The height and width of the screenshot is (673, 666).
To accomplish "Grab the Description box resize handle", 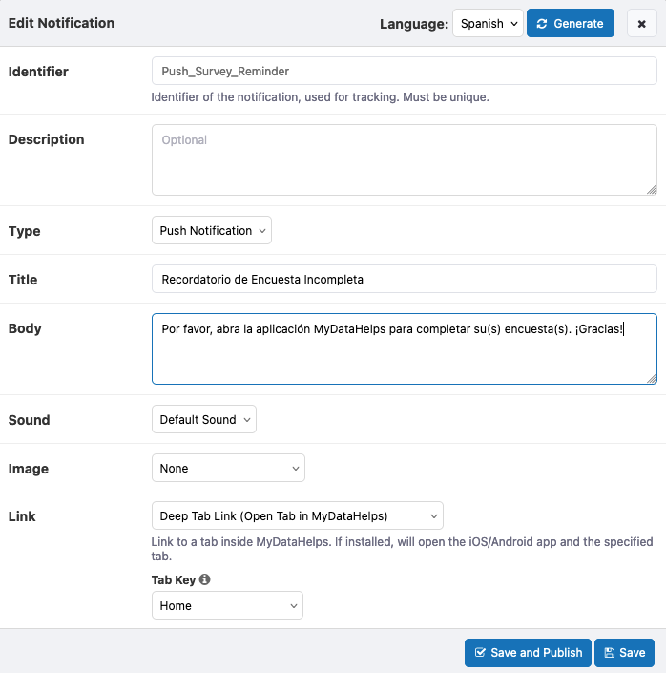I will (x=652, y=190).
